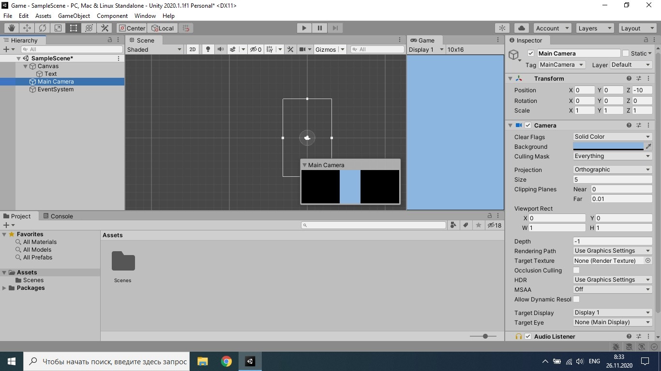This screenshot has width=661, height=371.
Task: Enable the Static checkbox
Action: pos(626,53)
